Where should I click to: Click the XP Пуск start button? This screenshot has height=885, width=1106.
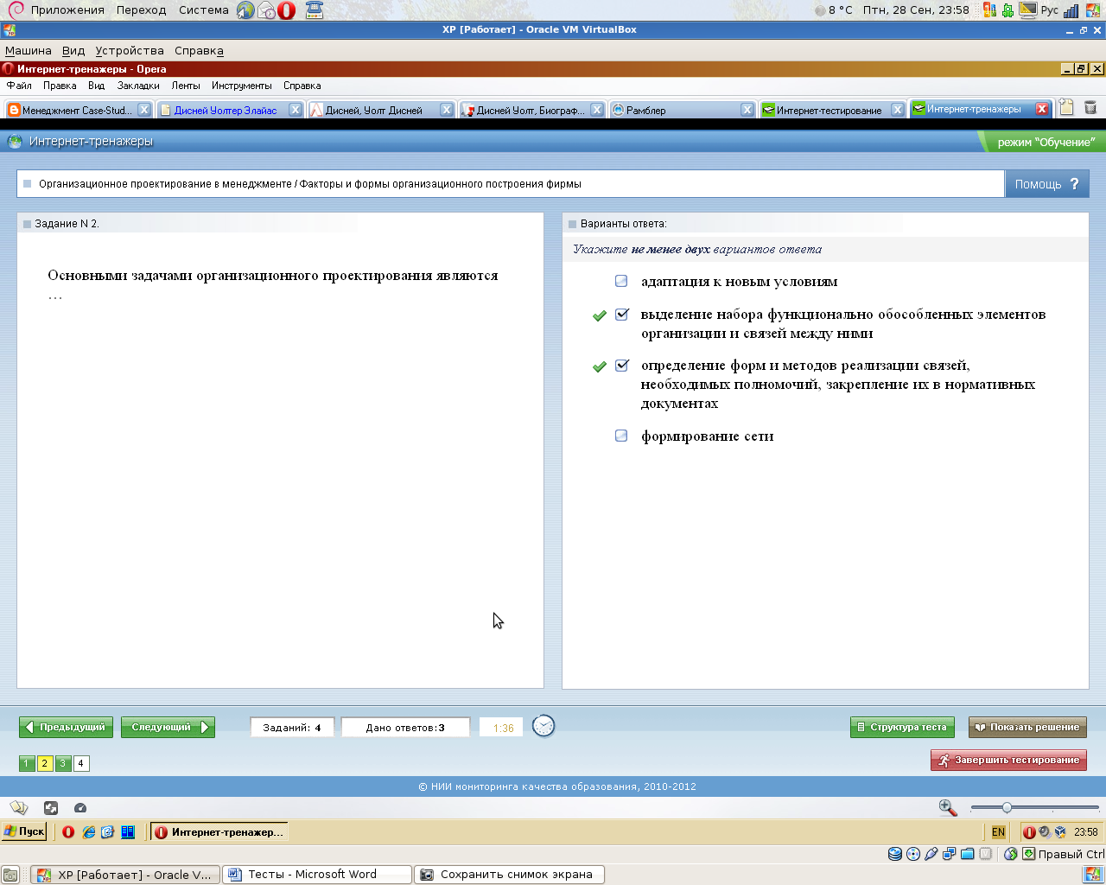(x=24, y=831)
